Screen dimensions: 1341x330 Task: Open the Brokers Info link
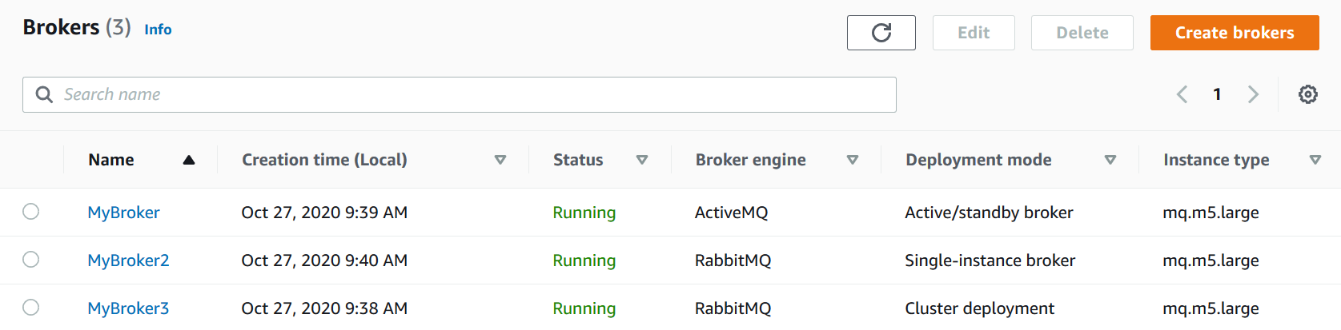pyautogui.click(x=158, y=30)
